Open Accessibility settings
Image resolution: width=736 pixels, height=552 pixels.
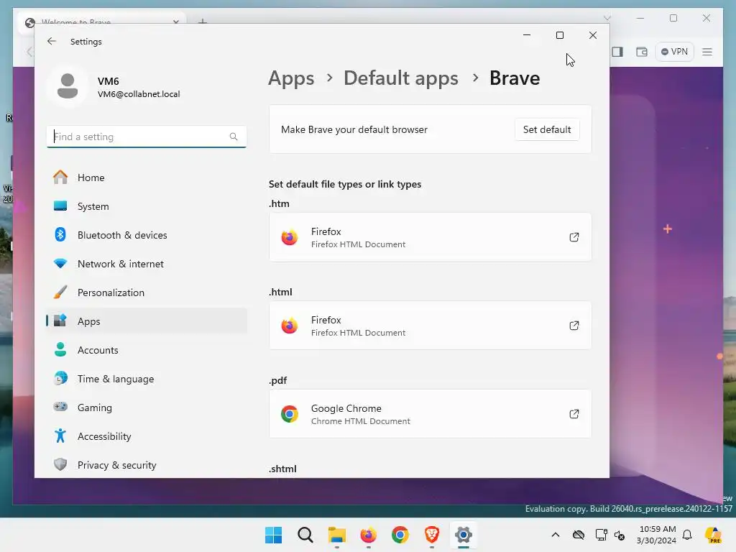click(147, 436)
